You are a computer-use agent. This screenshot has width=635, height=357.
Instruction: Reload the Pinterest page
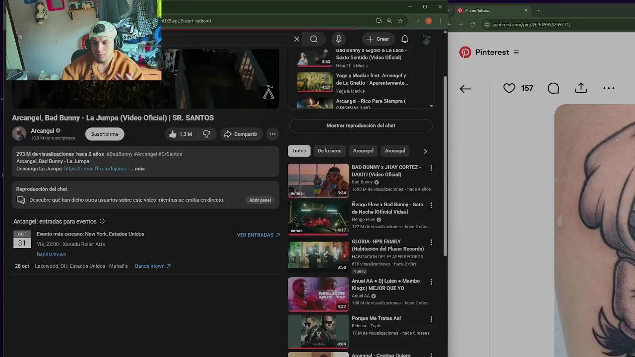click(x=472, y=24)
